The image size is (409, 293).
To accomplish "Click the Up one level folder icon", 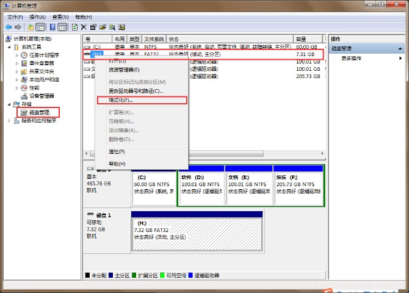I will point(31,27).
